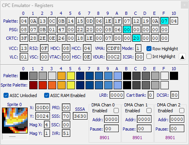
Task: Collapse panel with the black triangle button
Action: click(x=182, y=57)
